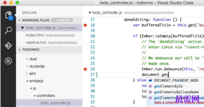
Task: Click the file path /examples/emberjs/js/controllers
Action: pos(149,13)
